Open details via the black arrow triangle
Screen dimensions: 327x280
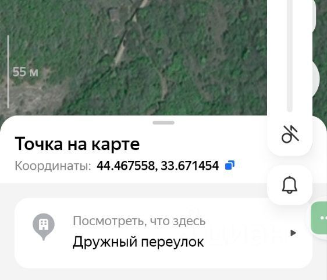click(293, 233)
